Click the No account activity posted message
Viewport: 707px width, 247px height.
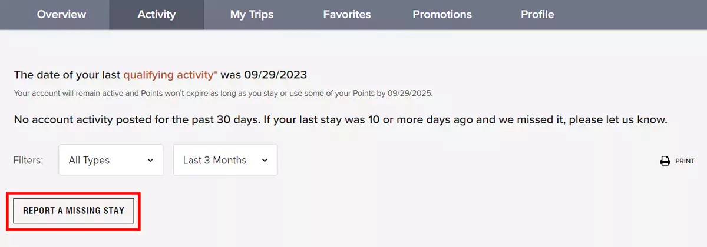[340, 120]
